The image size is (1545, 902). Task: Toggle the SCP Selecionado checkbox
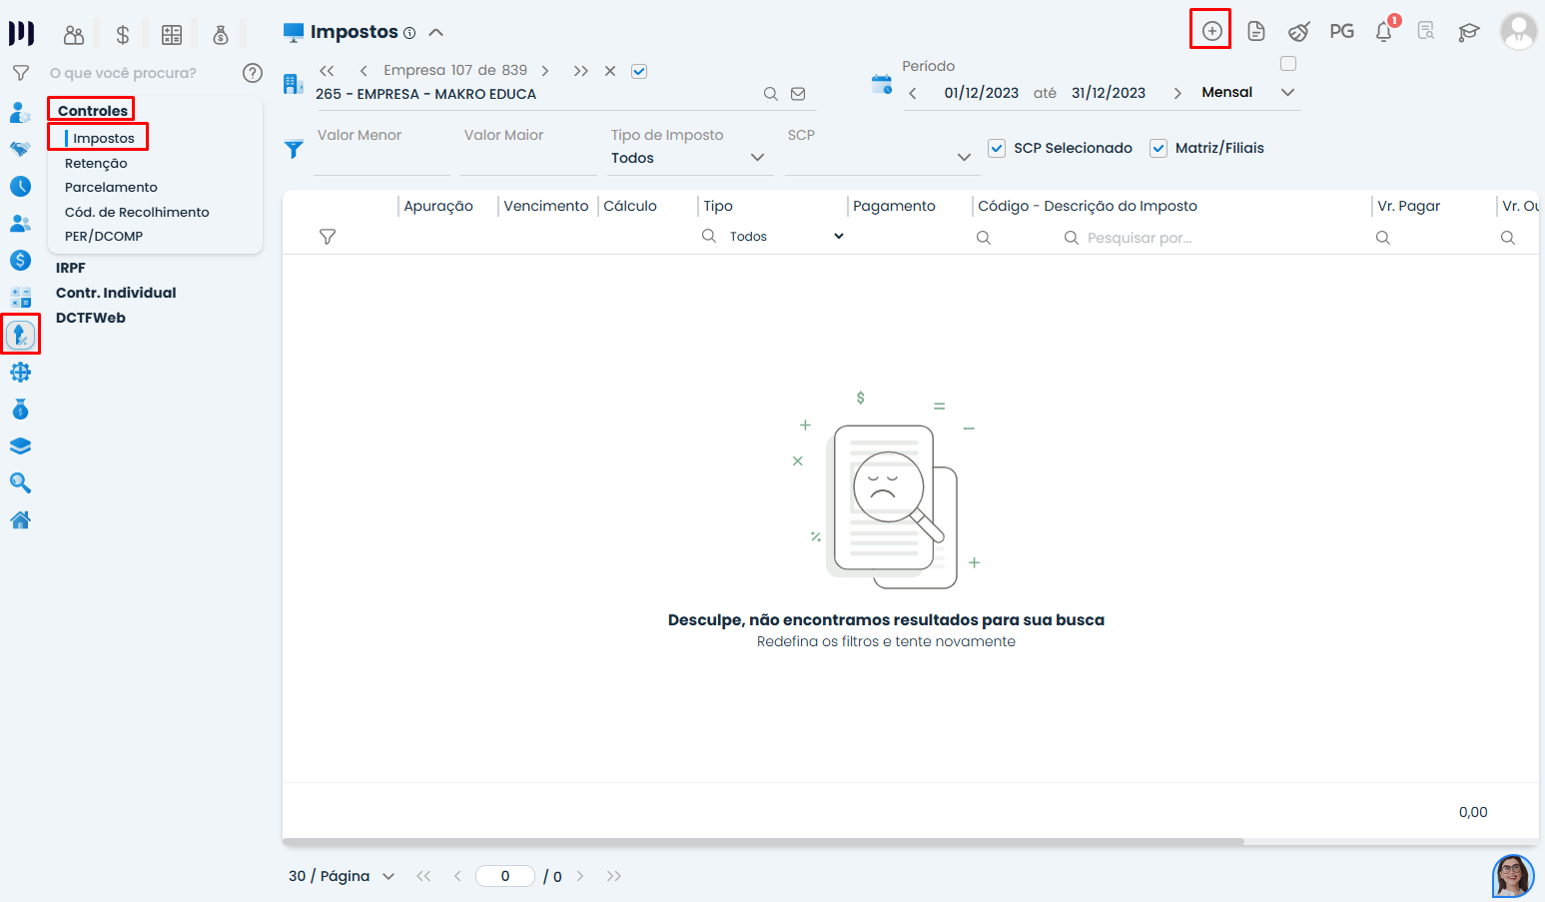pyautogui.click(x=997, y=148)
